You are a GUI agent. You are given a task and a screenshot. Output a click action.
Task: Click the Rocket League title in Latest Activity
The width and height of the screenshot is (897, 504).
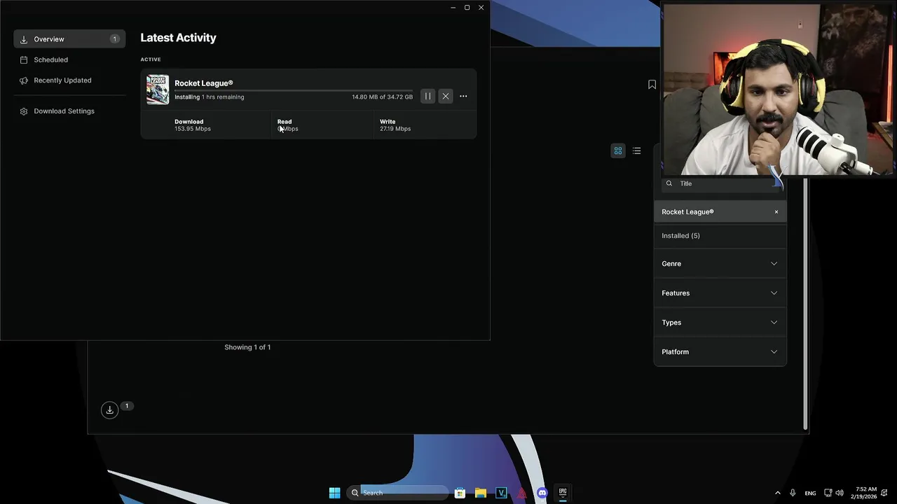[203, 83]
